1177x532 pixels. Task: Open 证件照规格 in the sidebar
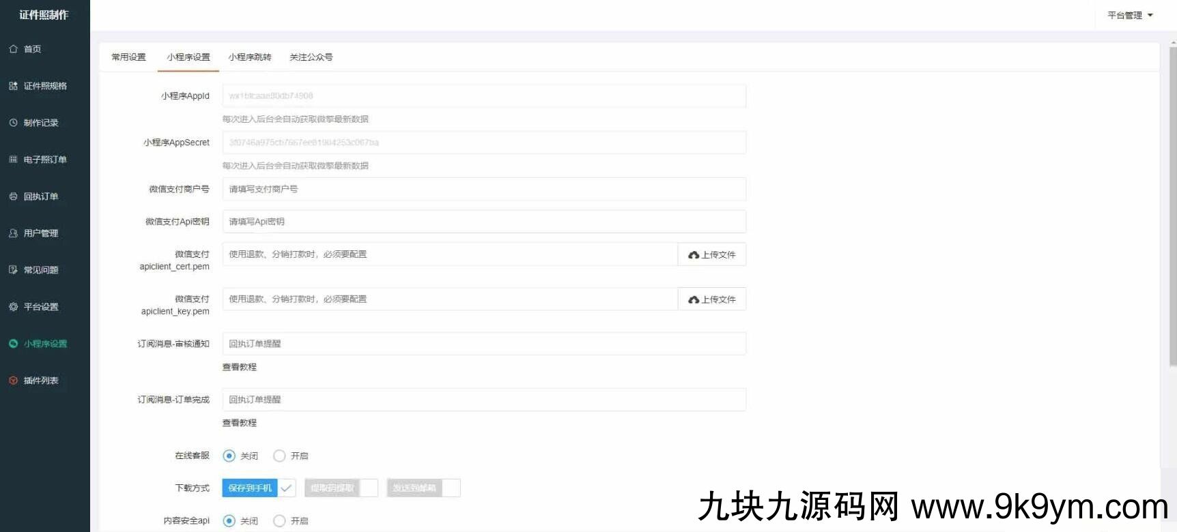click(44, 86)
